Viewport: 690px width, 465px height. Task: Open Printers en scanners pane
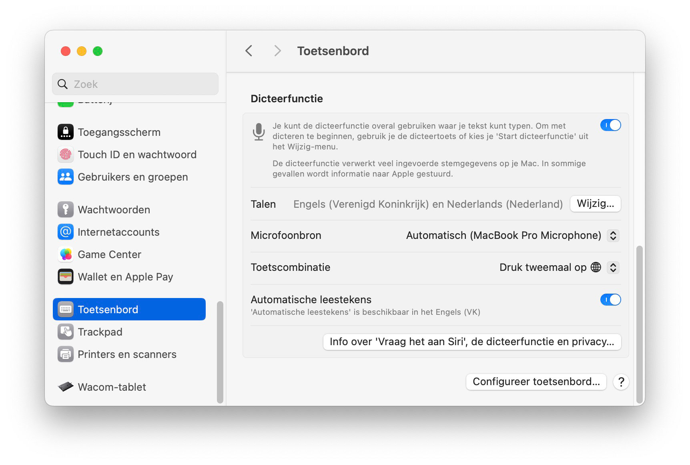pyautogui.click(x=129, y=354)
